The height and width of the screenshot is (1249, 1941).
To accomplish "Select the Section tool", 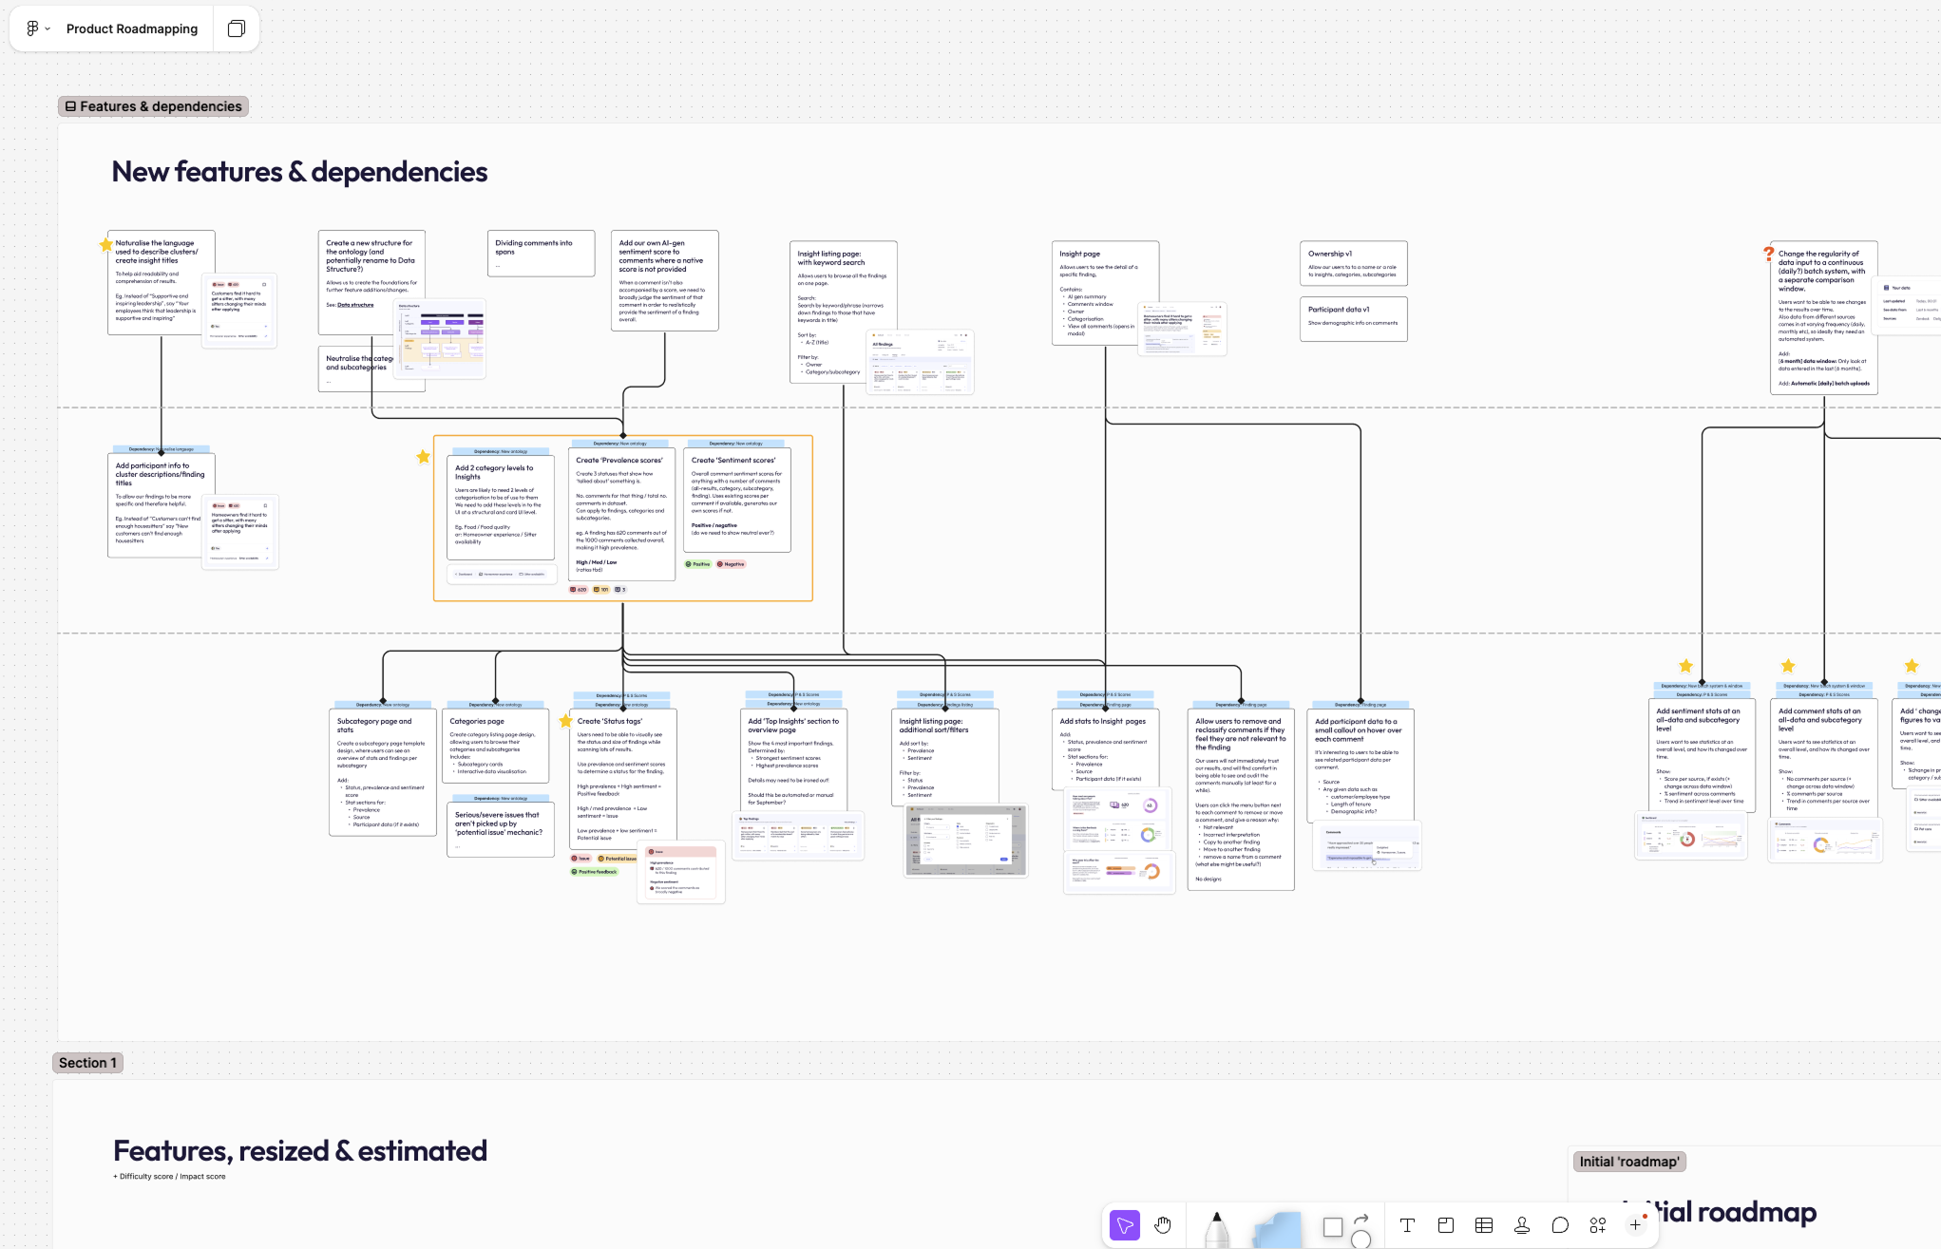I will pos(1445,1225).
